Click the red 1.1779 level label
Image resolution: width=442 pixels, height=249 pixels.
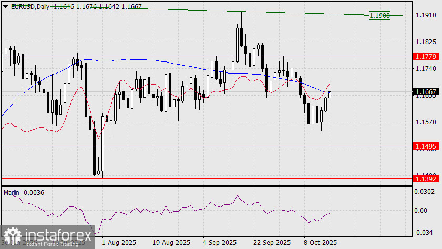426,56
